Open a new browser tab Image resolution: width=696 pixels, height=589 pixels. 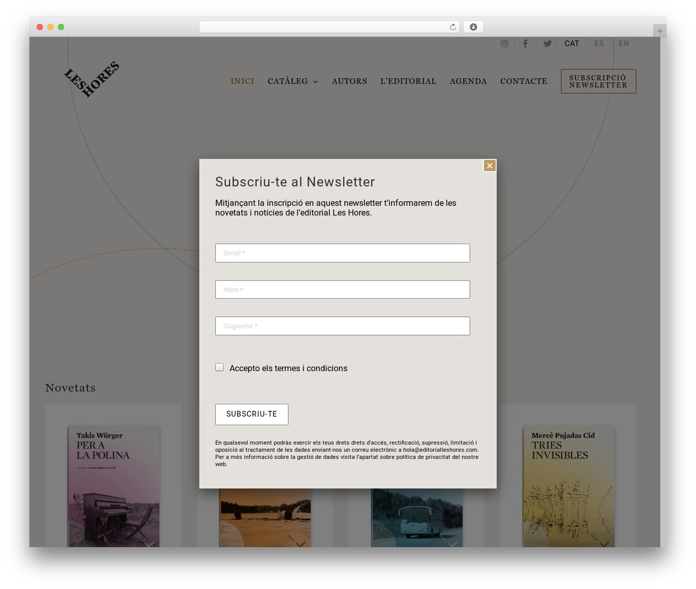(660, 31)
